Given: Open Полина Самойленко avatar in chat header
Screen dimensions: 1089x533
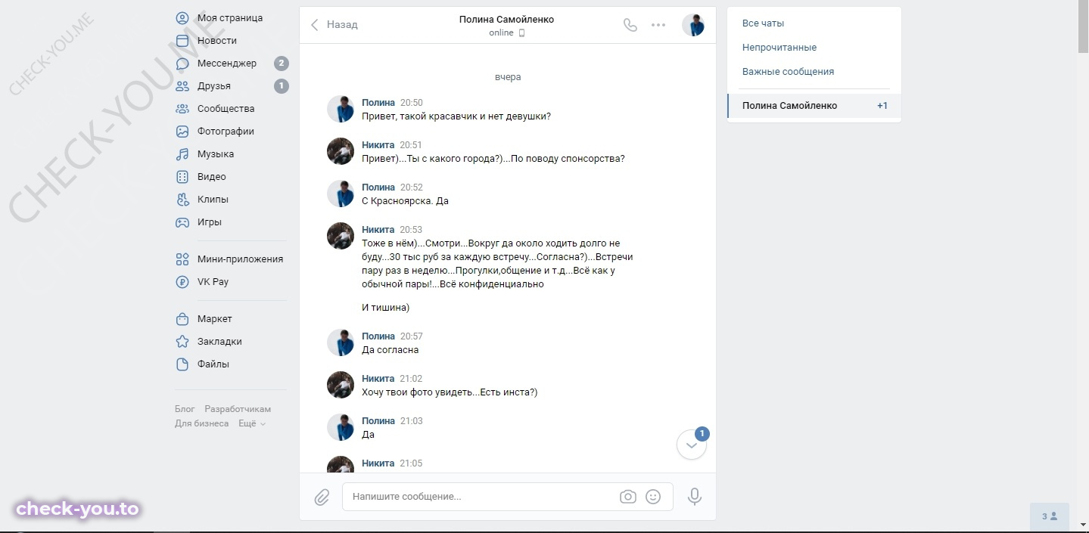Looking at the screenshot, I should [x=693, y=25].
